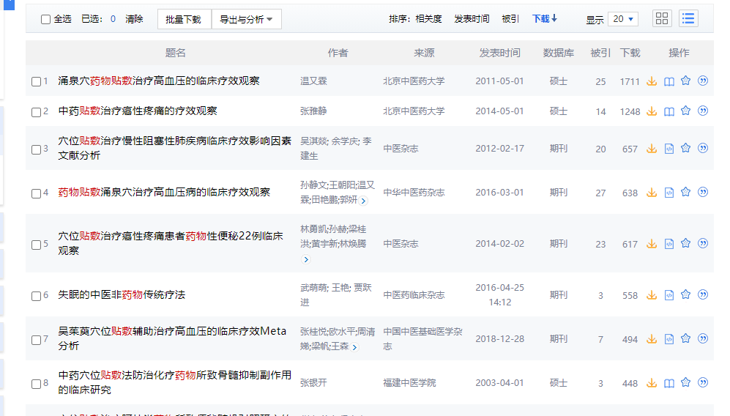
Task: Open author 张雅静
Action: pos(313,111)
